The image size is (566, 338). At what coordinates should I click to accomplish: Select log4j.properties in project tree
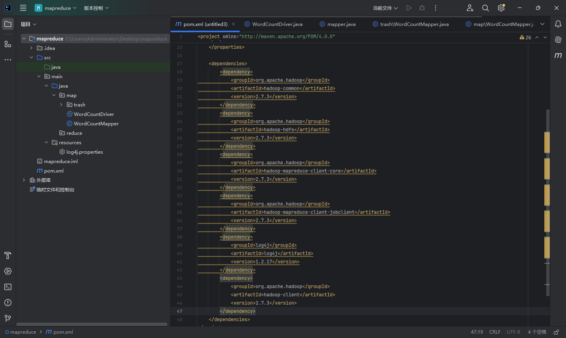(x=85, y=152)
